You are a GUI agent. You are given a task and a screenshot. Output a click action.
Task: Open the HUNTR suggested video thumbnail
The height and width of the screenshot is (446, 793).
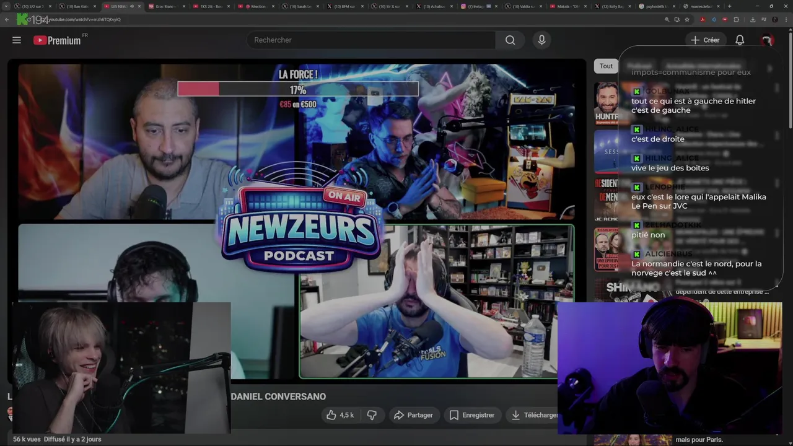606,103
